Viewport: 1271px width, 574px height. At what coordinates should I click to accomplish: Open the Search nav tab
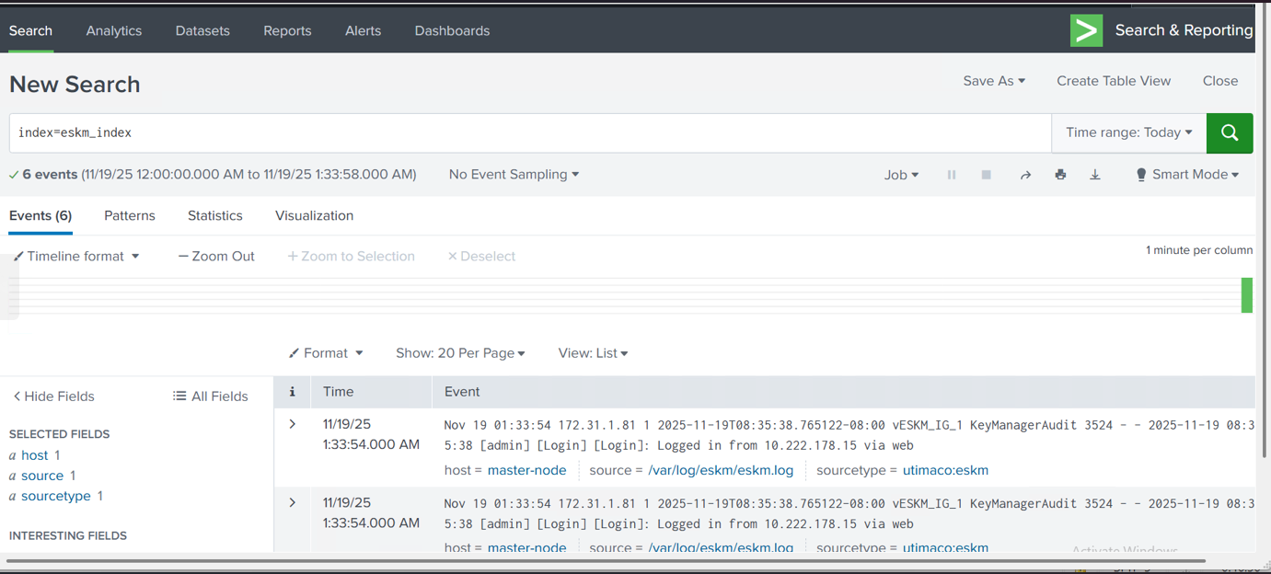pyautogui.click(x=30, y=30)
